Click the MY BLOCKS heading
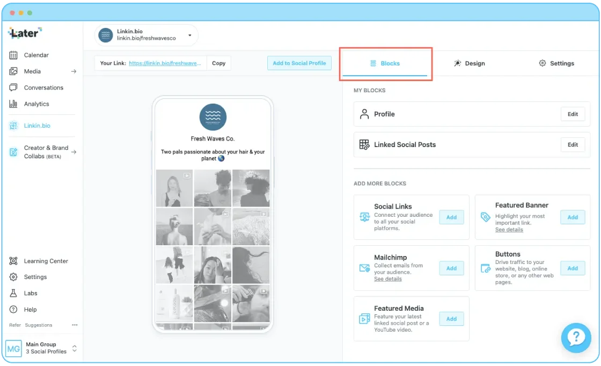601x366 pixels. click(370, 91)
